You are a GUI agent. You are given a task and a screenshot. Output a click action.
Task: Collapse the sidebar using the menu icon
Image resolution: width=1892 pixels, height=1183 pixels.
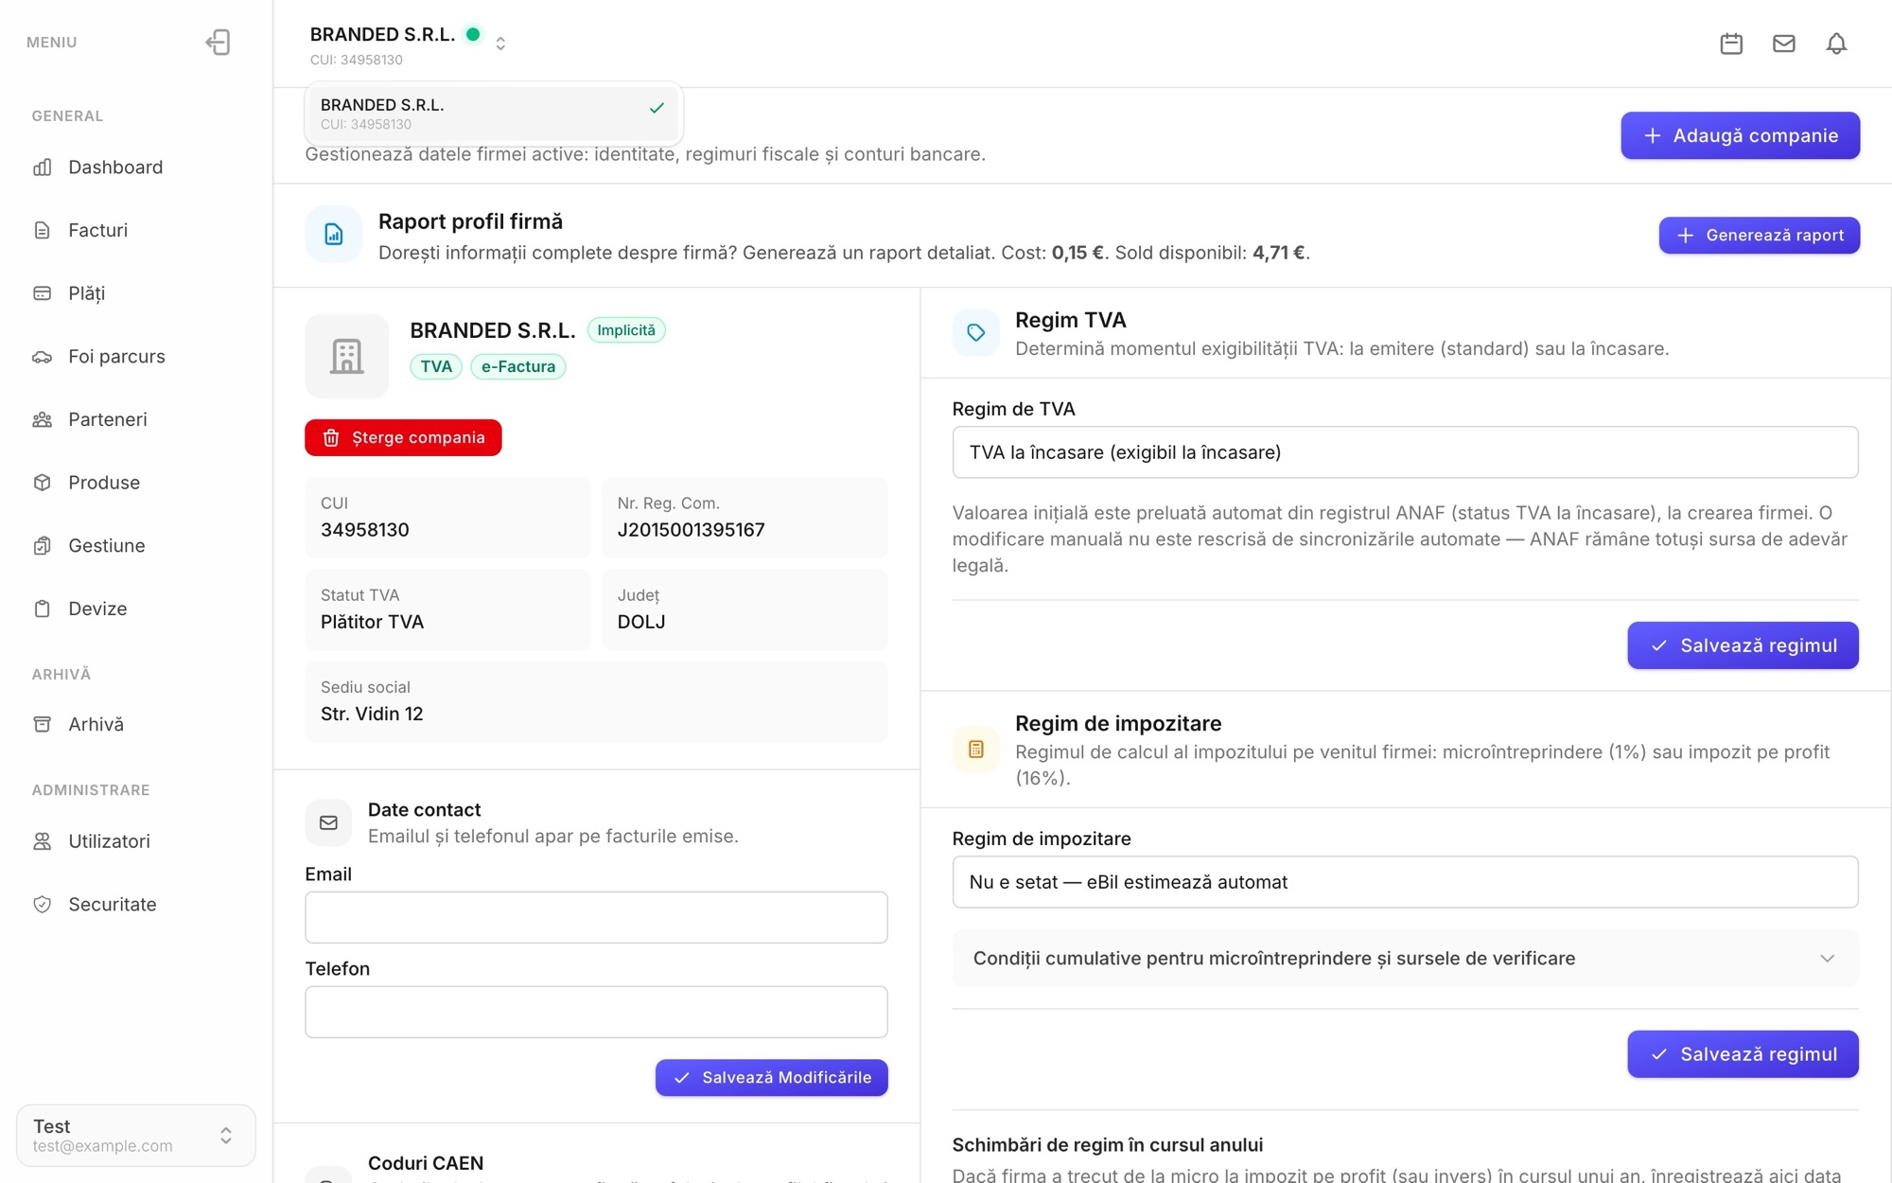(218, 43)
